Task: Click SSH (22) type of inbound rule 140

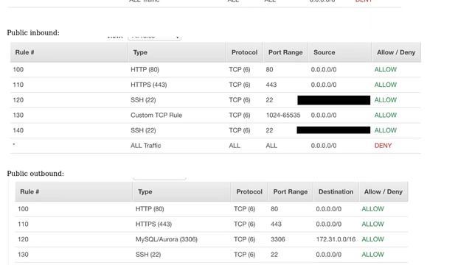Action: coord(143,130)
